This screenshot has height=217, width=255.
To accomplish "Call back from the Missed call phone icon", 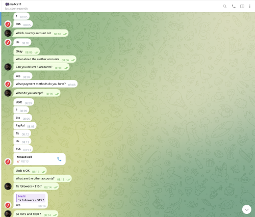I will click(x=59, y=159).
